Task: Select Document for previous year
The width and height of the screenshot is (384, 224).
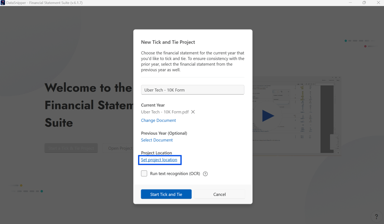Action: click(x=157, y=140)
